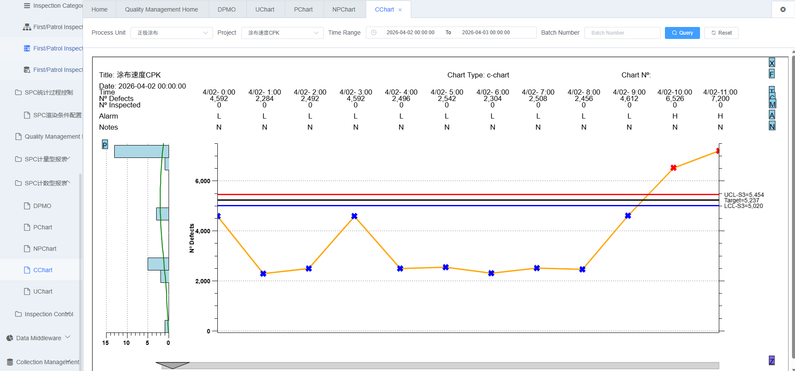The width and height of the screenshot is (795, 371).
Task: Click the red data point at 4/02-10:00
Action: tap(673, 168)
